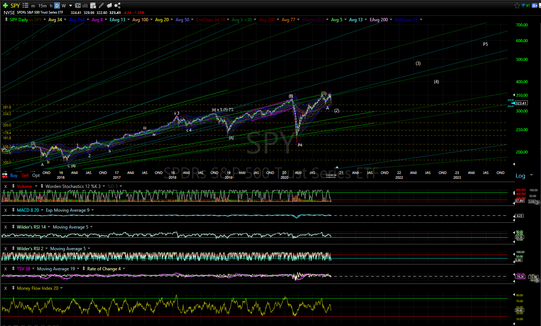Open the watchlist list icon beside SPY
The width and height of the screenshot is (541, 326).
point(25,5)
